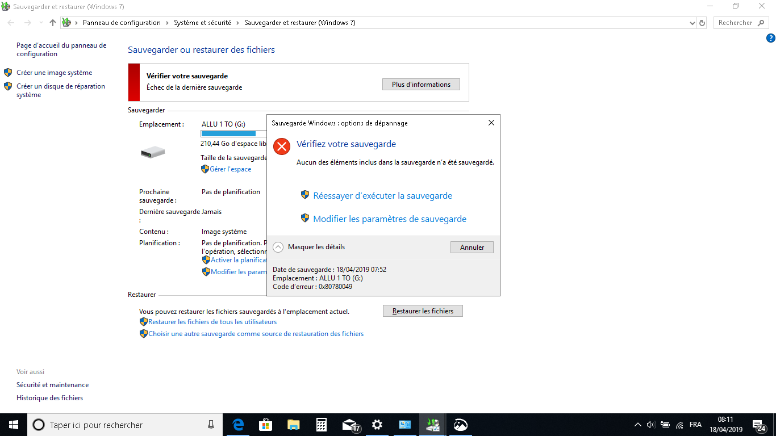The height and width of the screenshot is (436, 776).
Task: Expand the chevron before Panneau de configuration
Action: (77, 23)
